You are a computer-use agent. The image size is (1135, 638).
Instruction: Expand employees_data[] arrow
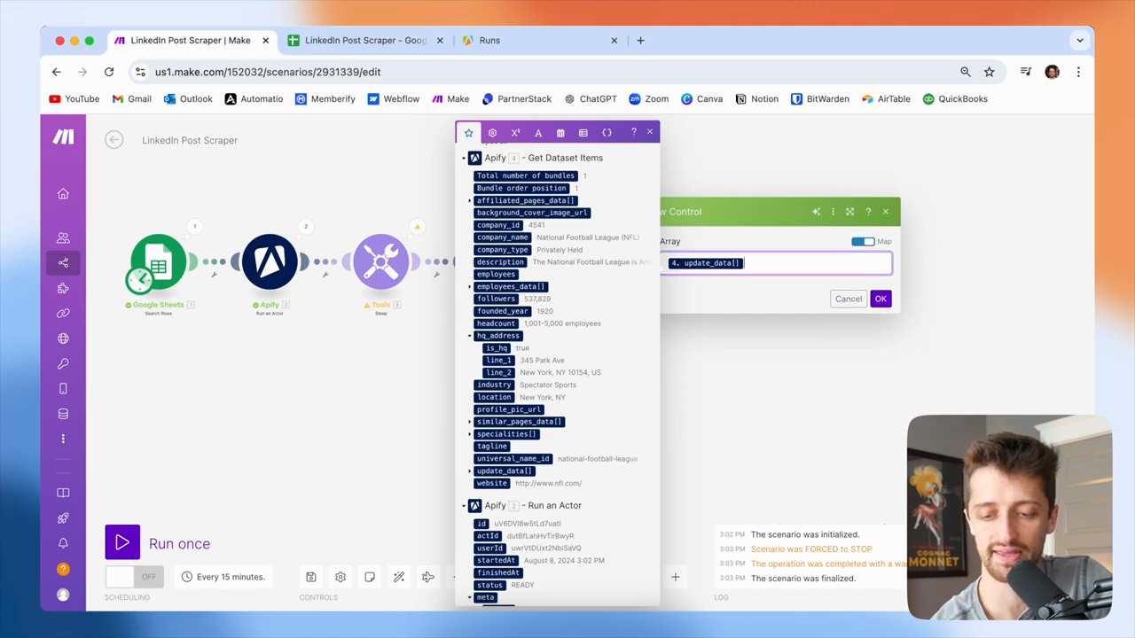(x=470, y=286)
